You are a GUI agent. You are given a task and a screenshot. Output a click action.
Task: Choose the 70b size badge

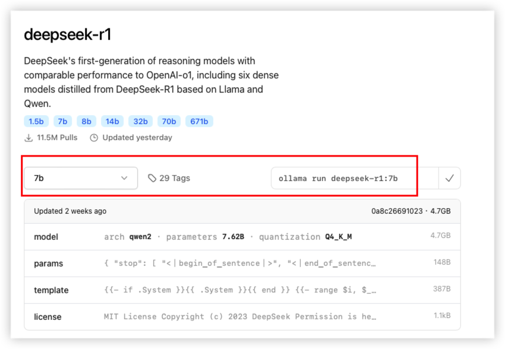169,122
